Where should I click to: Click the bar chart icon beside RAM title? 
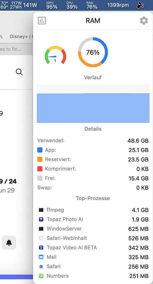(x=42, y=21)
